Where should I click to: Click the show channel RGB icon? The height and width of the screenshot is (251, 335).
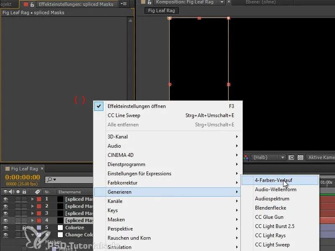246,158
